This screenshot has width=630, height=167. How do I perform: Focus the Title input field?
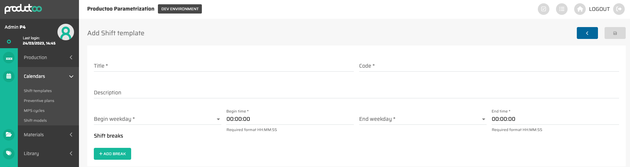click(x=224, y=66)
